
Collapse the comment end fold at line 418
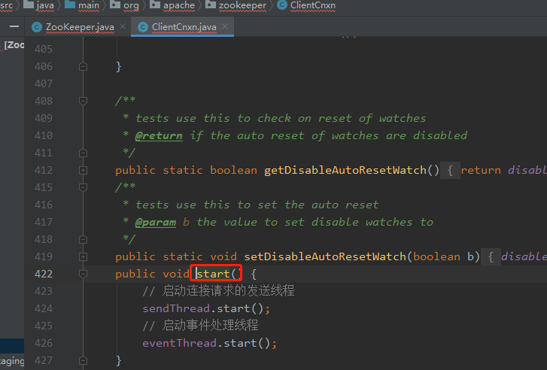pyautogui.click(x=83, y=239)
